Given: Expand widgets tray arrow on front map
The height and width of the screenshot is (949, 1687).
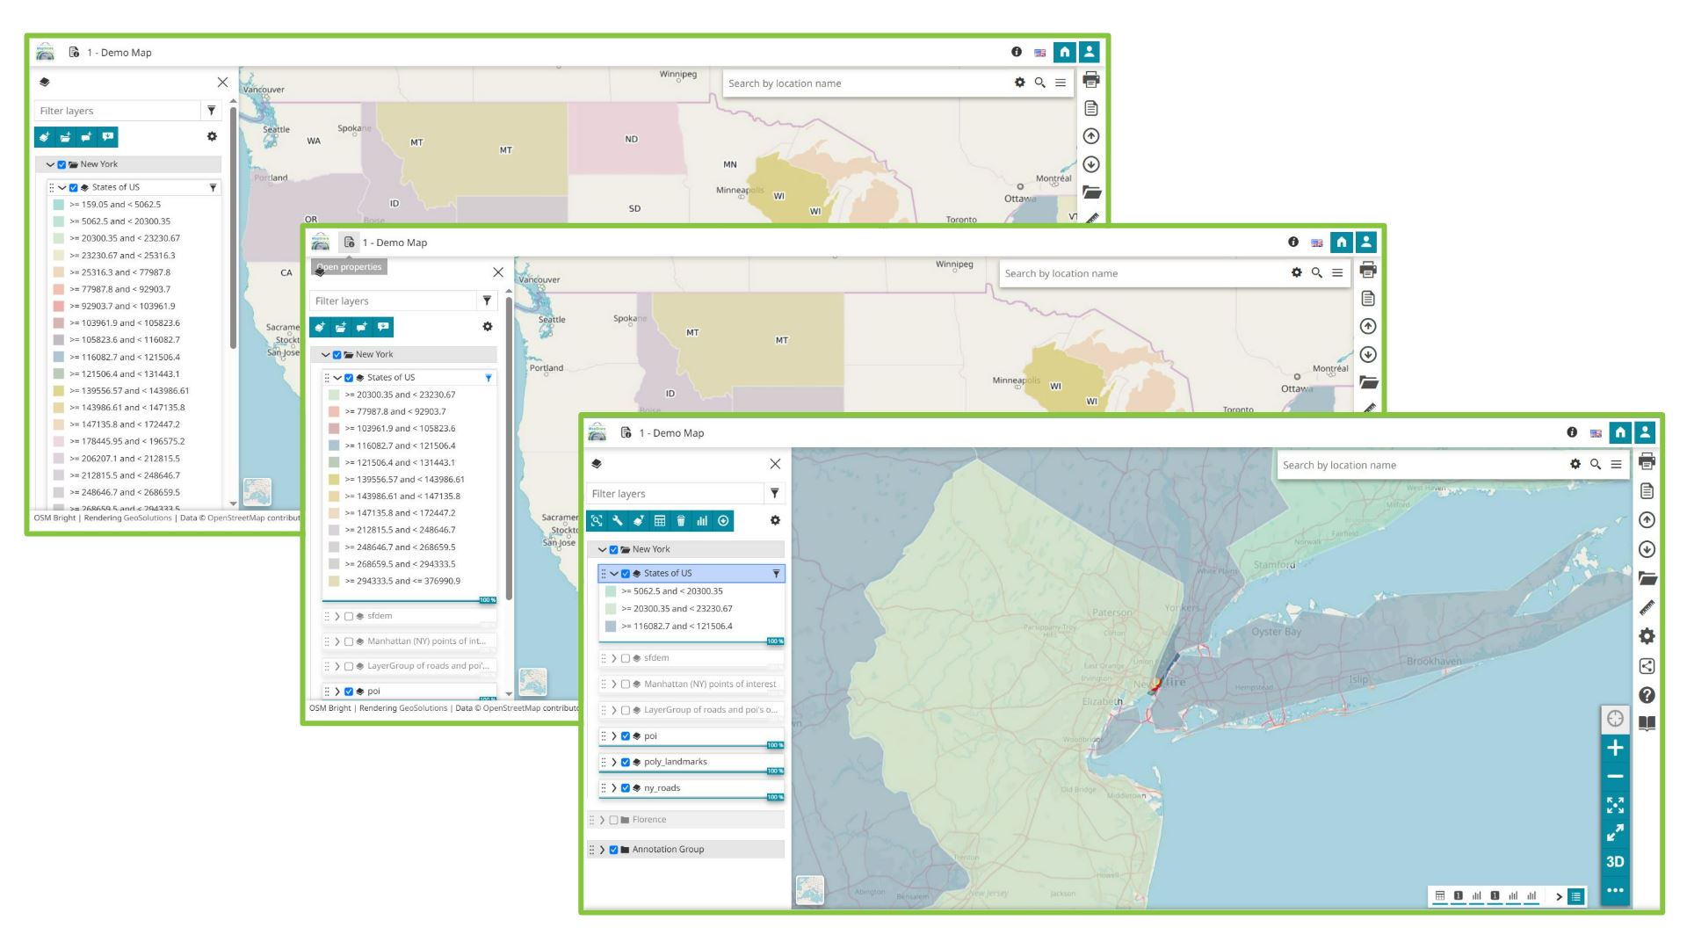Looking at the screenshot, I should point(1560,896).
